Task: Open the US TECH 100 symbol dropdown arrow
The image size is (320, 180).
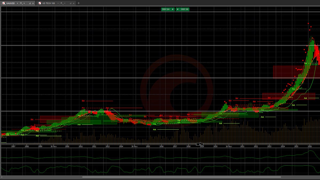Action: click(58, 3)
